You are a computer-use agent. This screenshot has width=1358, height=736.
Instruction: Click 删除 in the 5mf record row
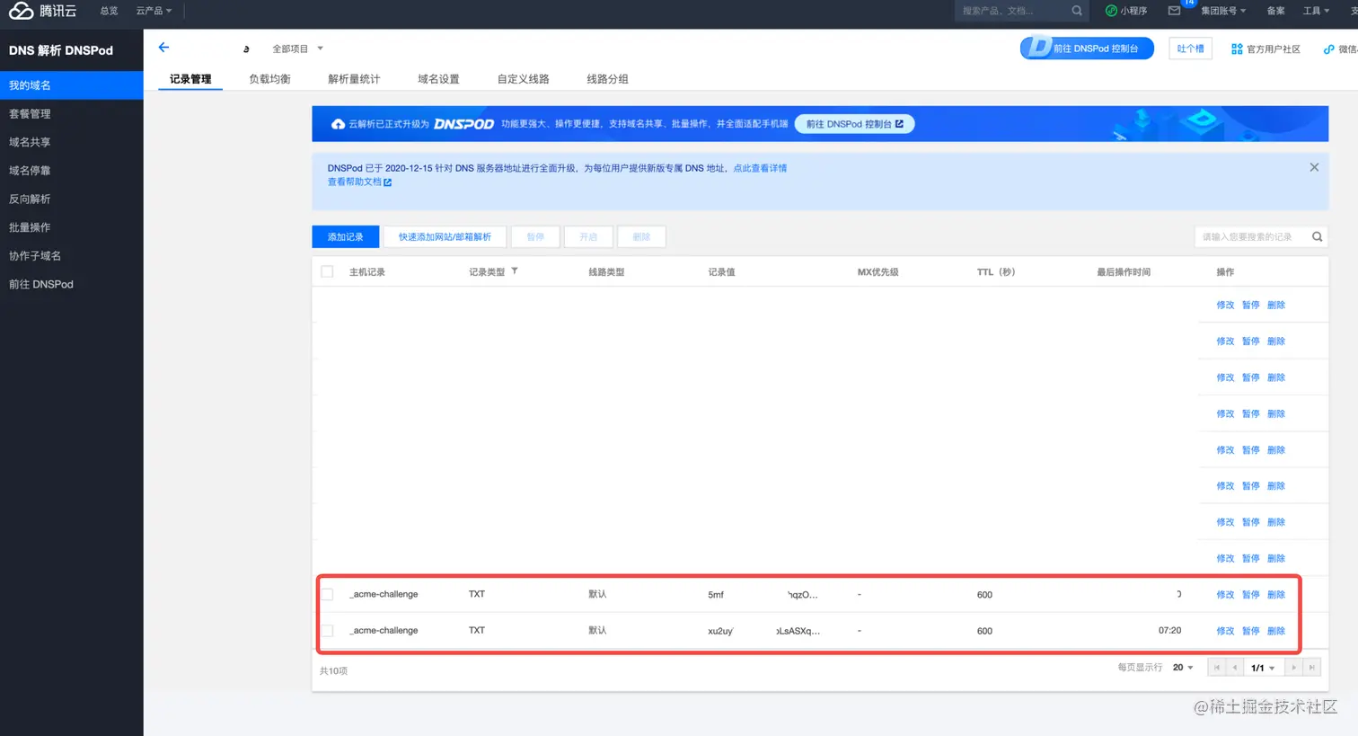(x=1276, y=595)
